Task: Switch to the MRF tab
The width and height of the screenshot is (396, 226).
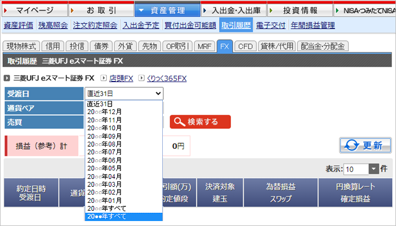Action: (204, 46)
